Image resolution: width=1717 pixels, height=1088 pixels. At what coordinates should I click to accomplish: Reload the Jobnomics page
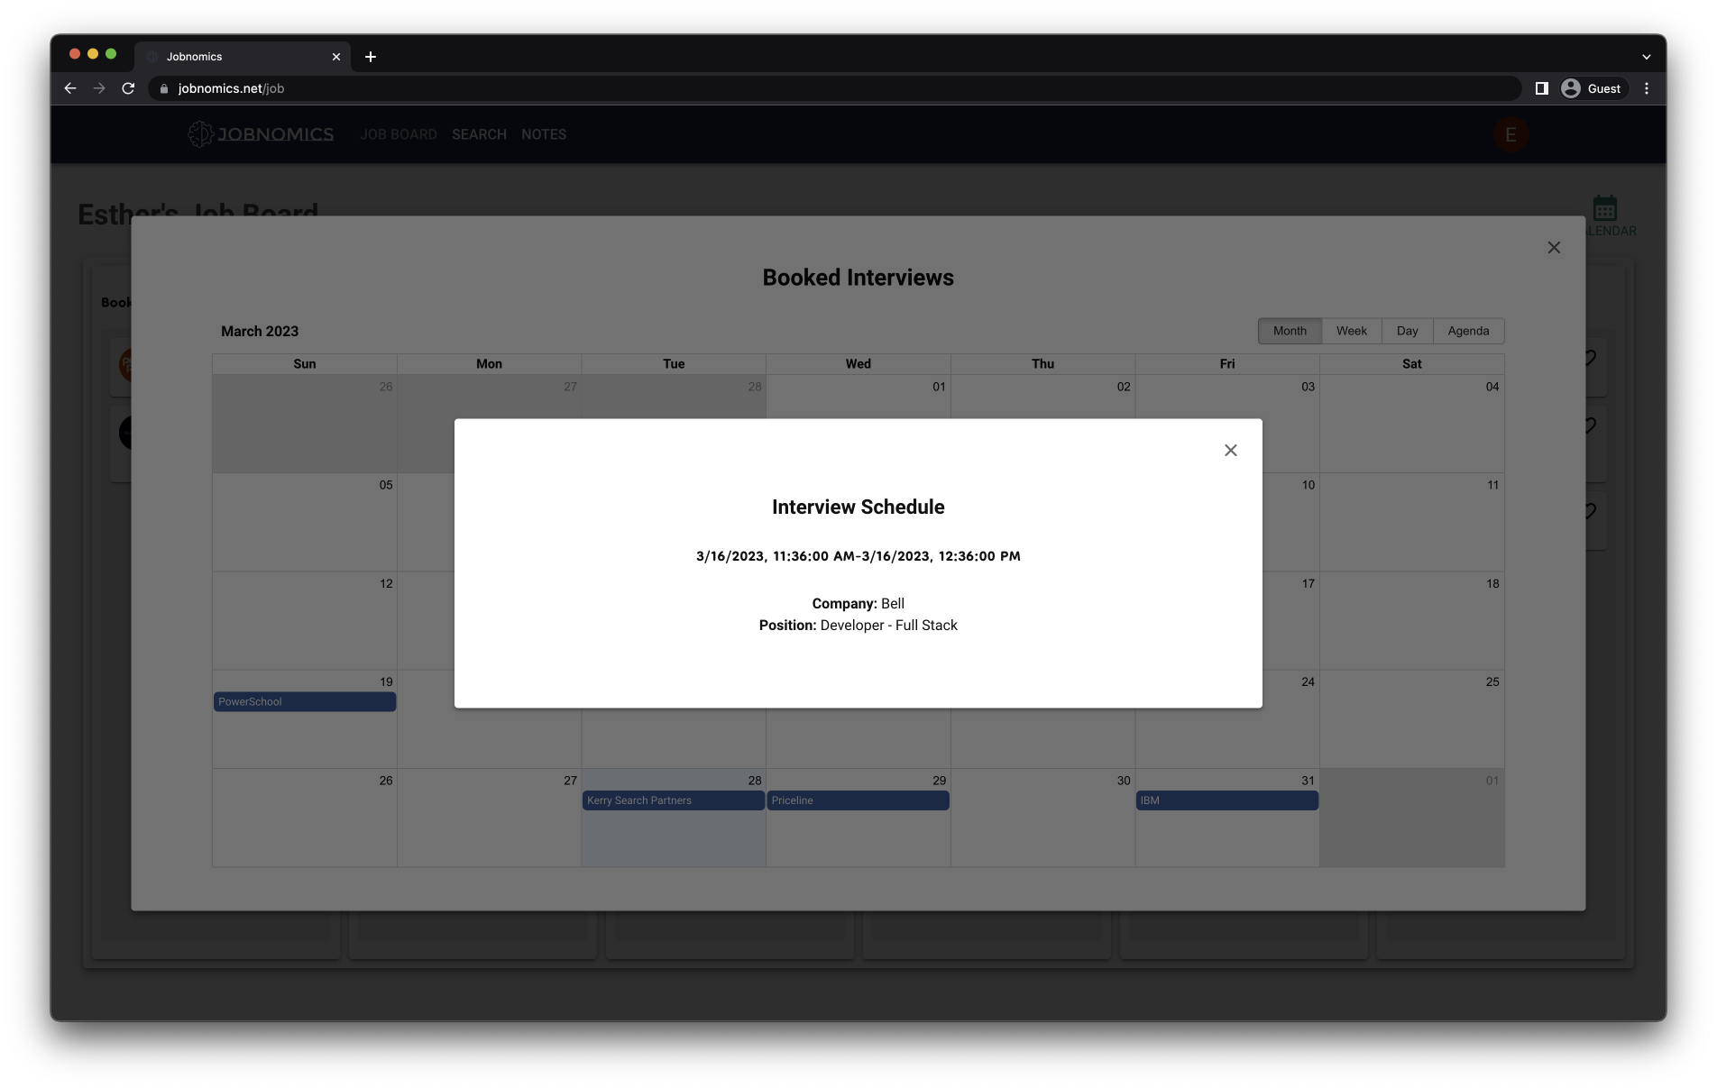click(128, 88)
